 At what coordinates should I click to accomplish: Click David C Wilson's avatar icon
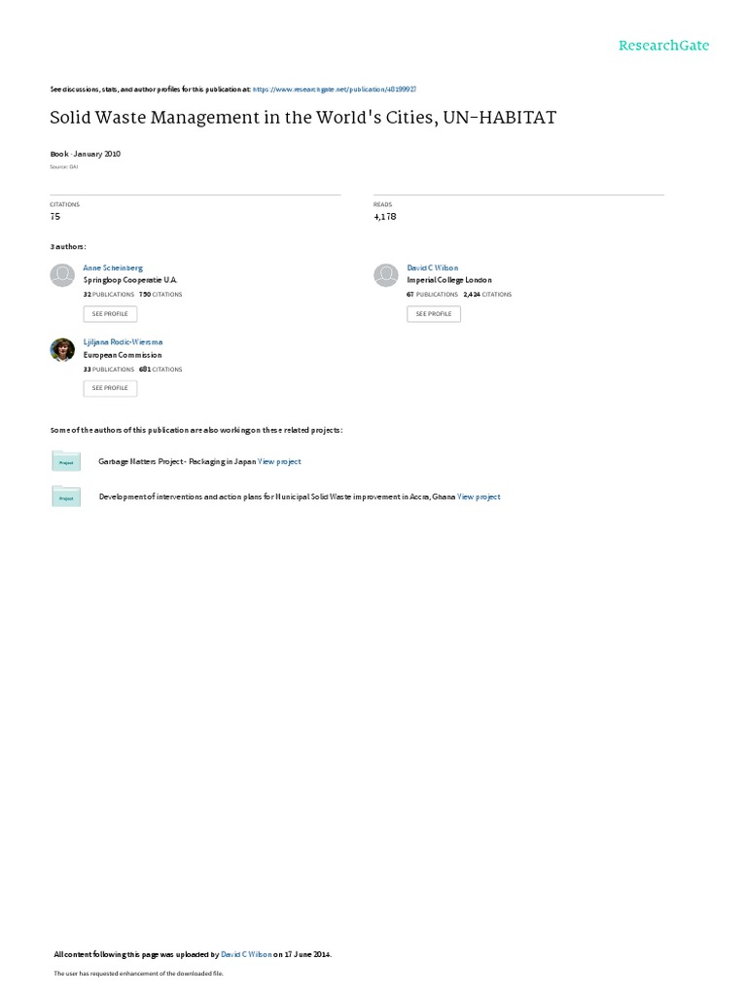point(385,275)
